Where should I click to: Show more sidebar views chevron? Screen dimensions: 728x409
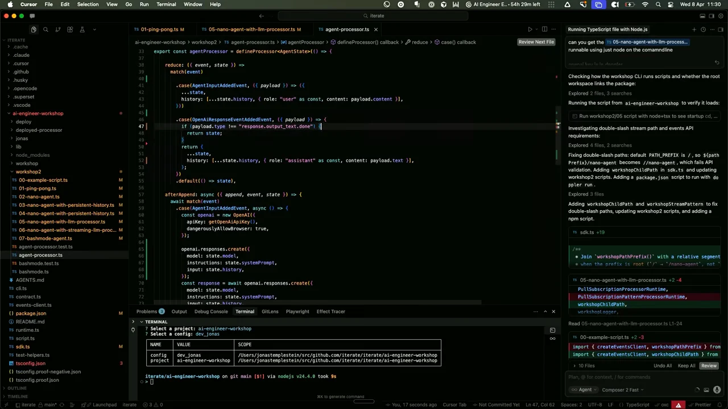(94, 30)
